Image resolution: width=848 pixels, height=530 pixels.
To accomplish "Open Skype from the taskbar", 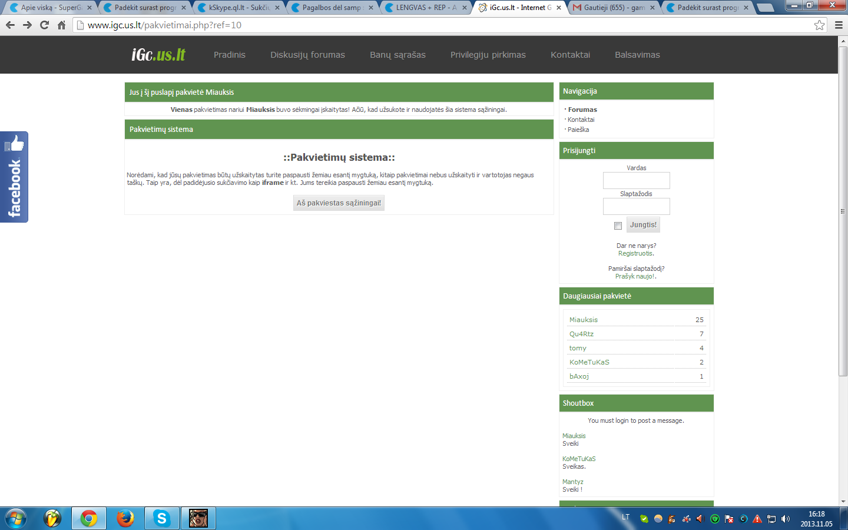I will click(x=161, y=518).
